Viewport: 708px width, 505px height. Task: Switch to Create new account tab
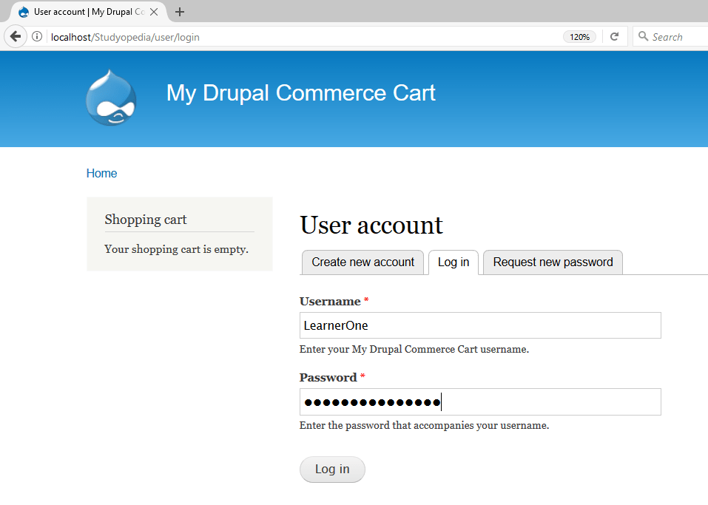363,262
